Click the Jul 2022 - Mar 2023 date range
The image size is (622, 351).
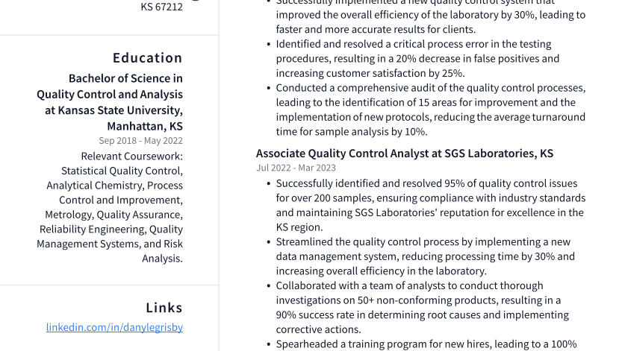(x=296, y=168)
